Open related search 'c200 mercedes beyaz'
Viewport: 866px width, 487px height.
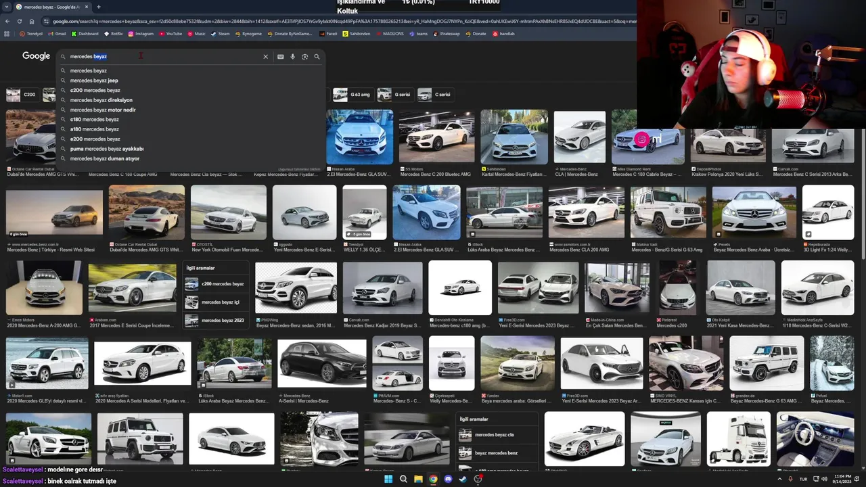click(x=215, y=284)
